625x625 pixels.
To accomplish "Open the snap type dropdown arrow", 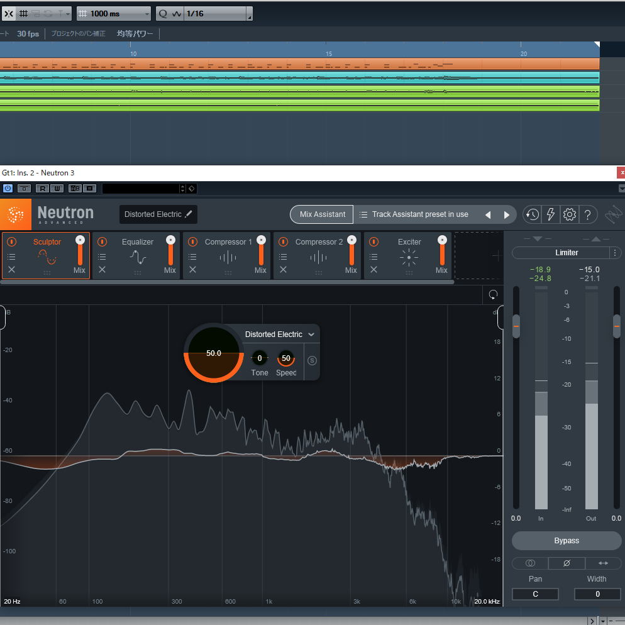I will pos(68,14).
